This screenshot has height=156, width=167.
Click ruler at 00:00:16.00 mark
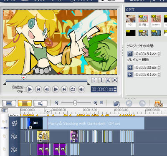pos(90,110)
